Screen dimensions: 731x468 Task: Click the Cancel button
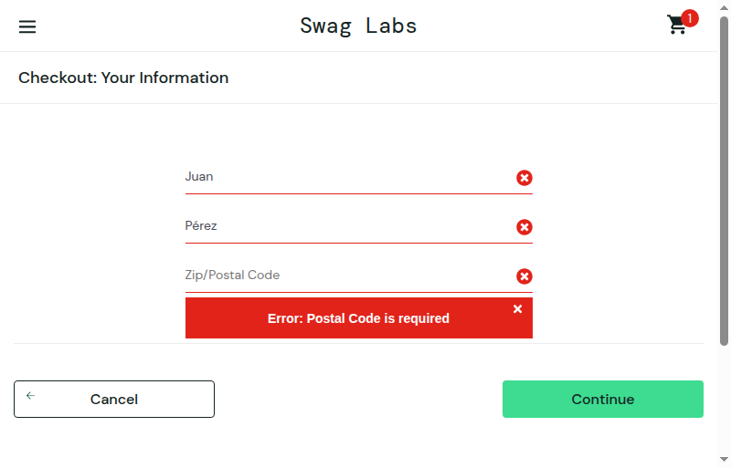[114, 399]
